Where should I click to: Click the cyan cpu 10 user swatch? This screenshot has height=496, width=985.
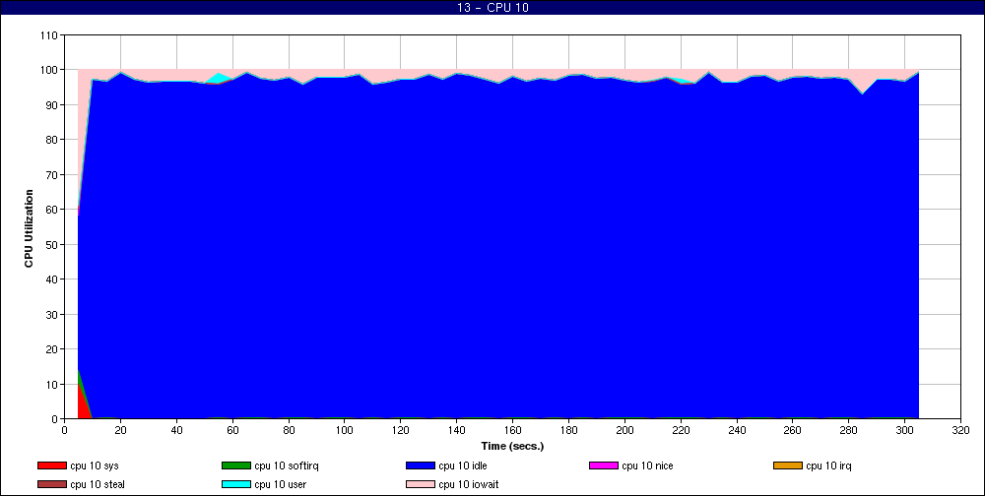tap(236, 485)
